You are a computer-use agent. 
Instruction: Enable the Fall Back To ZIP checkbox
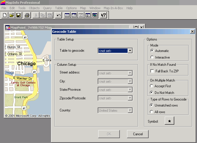(x=152, y=71)
